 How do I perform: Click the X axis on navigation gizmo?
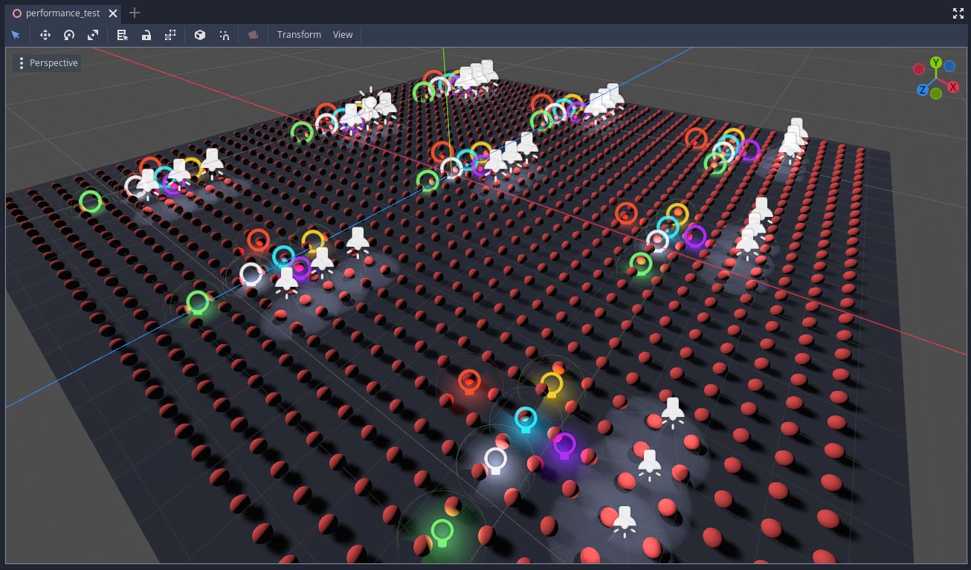(x=952, y=87)
